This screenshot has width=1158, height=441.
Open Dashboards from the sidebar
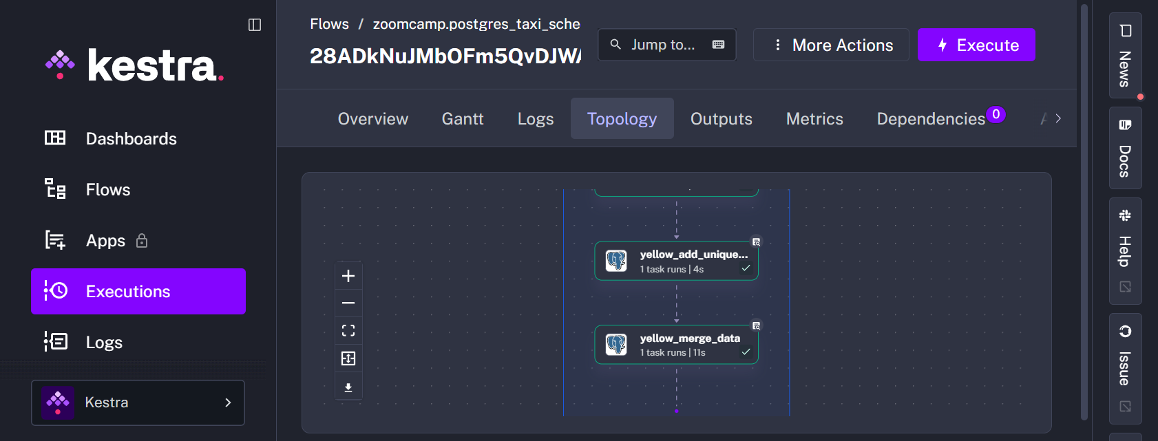[138, 138]
